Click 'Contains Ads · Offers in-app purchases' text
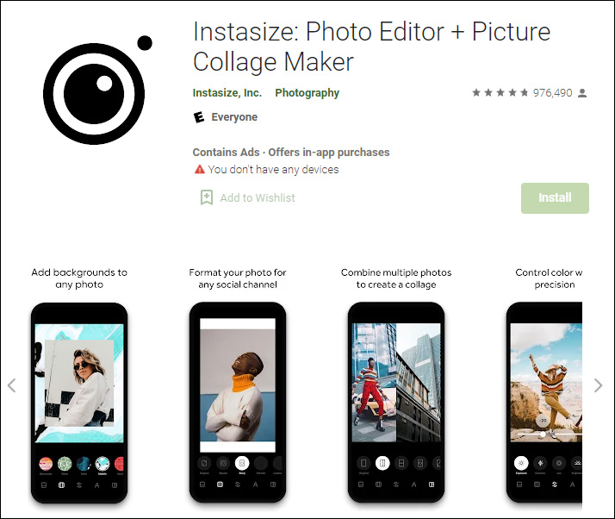Screen dimensions: 615x519 [x=291, y=152]
